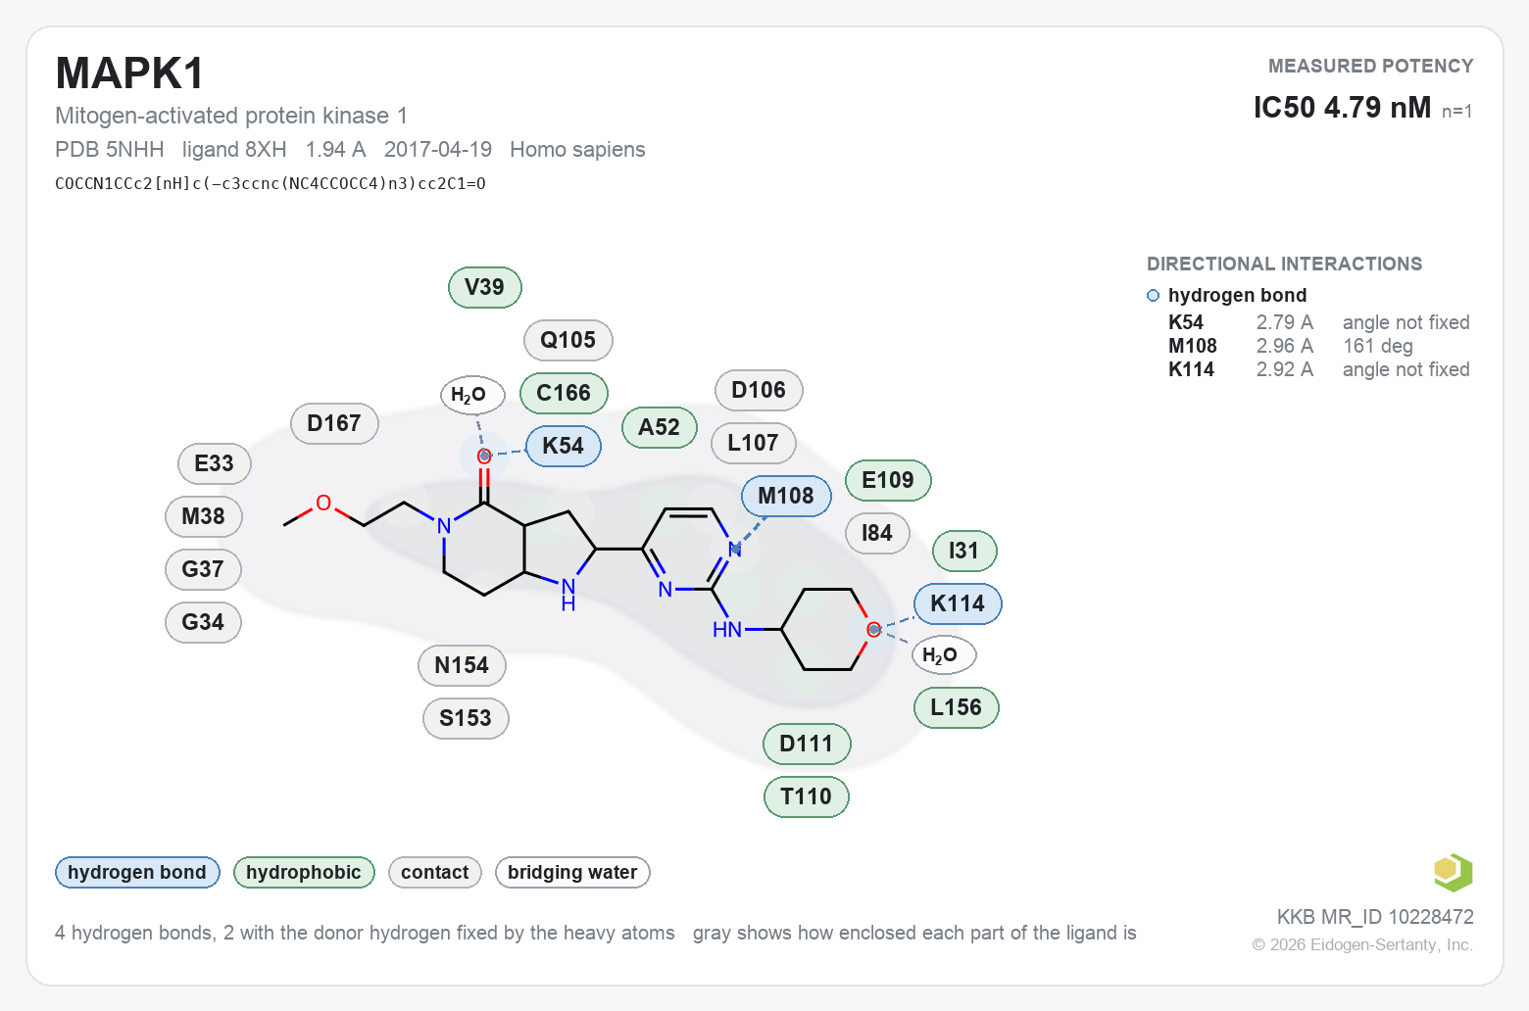Click the SMILES string starting with COCCN1CCc2
This screenshot has width=1529, height=1011.
click(x=271, y=184)
